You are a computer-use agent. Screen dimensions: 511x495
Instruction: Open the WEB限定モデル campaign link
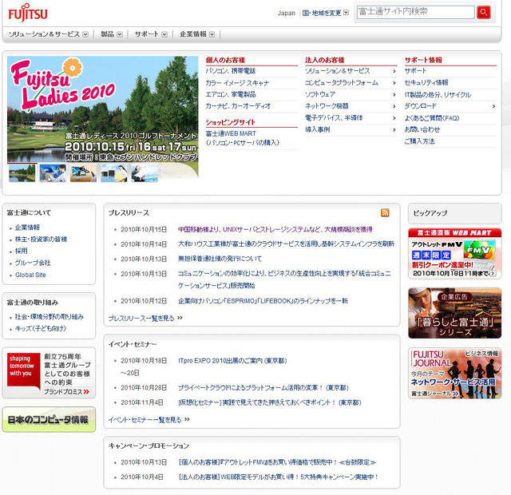278,477
